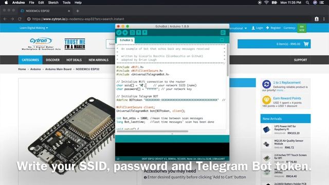This screenshot has height=185, width=329.
Task: Go forward in the browser
Action: click(12, 19)
